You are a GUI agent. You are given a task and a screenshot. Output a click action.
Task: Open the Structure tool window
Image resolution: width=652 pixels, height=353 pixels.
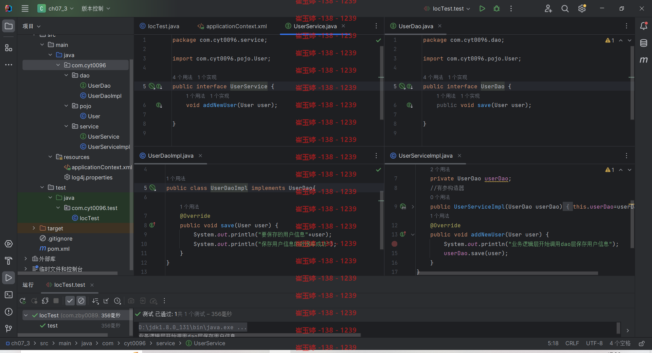coord(8,48)
